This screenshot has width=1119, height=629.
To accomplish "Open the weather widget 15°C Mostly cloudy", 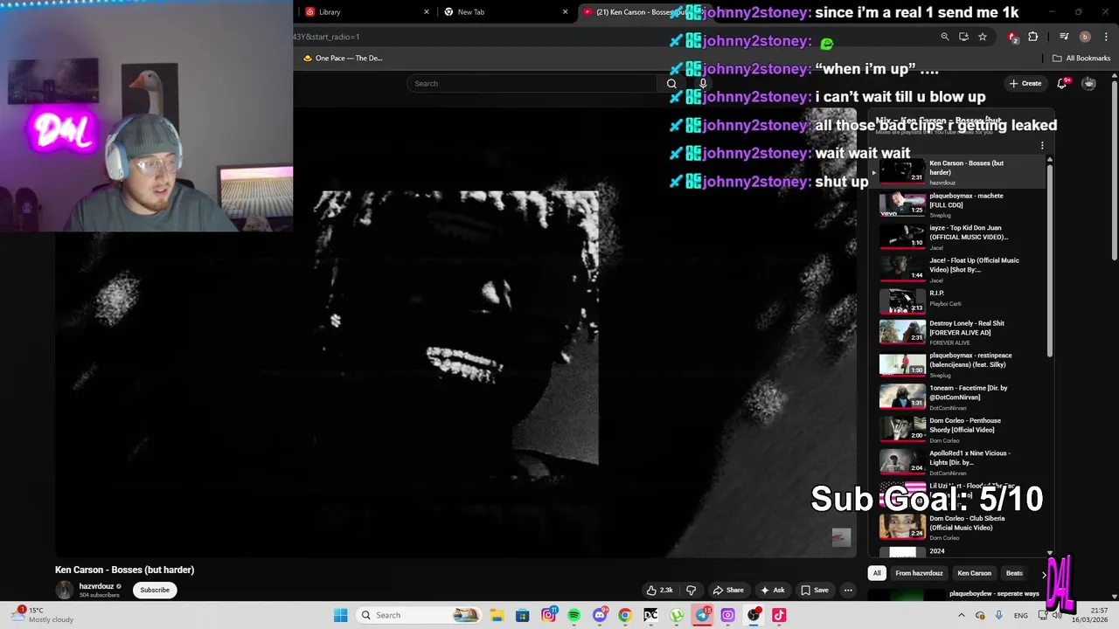I will pos(44,615).
